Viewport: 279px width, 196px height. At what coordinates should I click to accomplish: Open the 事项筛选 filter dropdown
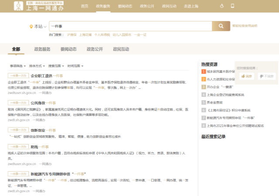(17, 66)
